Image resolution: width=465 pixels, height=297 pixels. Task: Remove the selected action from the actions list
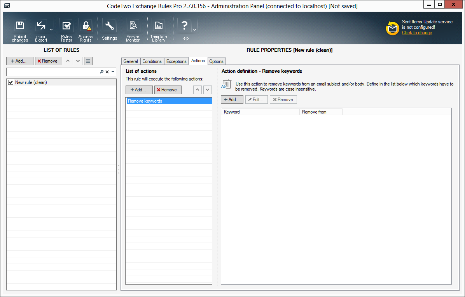[x=168, y=90]
